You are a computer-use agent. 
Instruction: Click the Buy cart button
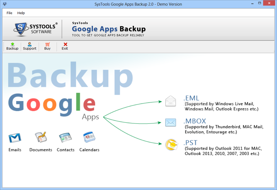pos(47,46)
